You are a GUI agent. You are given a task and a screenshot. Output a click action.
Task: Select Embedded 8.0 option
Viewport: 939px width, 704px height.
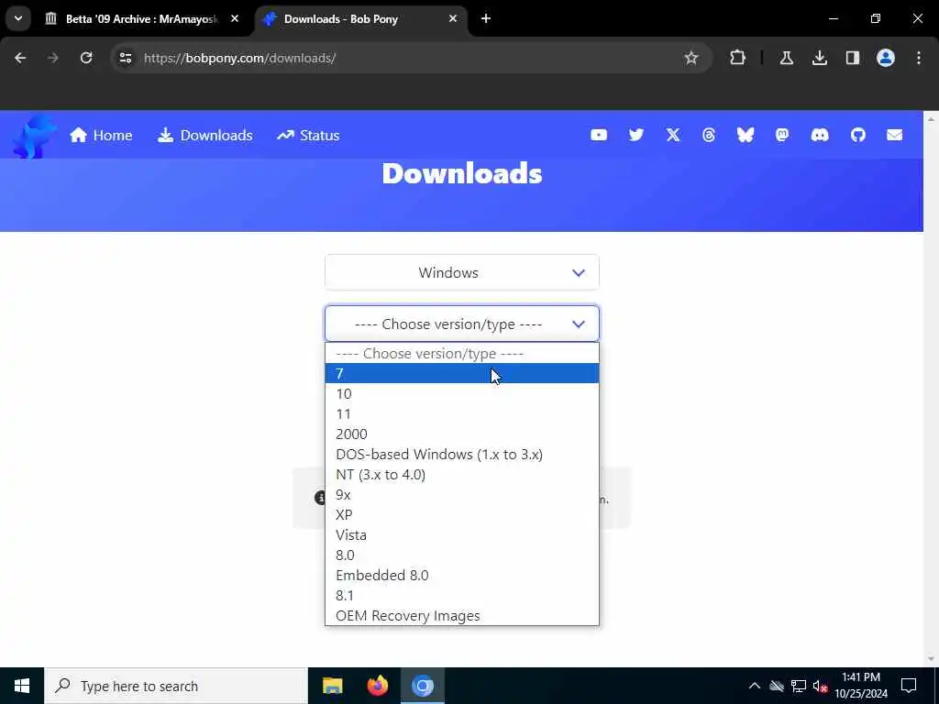(x=462, y=576)
